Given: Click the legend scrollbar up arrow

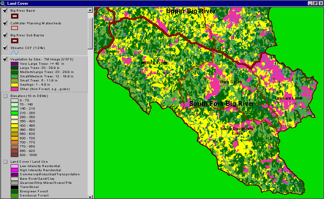Looking at the screenshot, I should (x=90, y=10).
